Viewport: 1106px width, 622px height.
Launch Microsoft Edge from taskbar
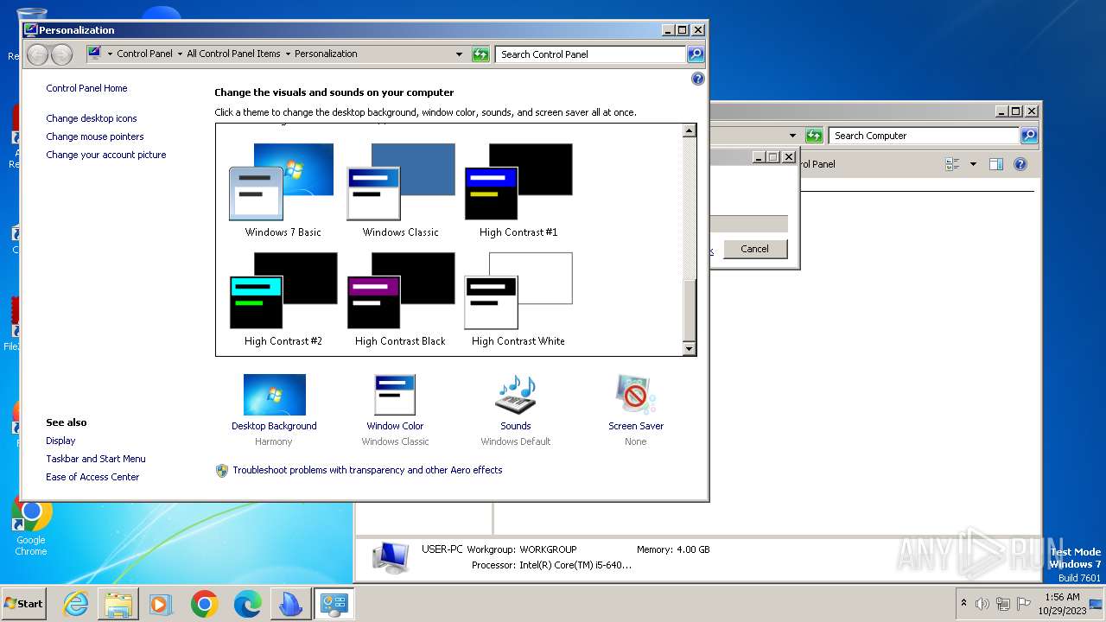click(247, 604)
